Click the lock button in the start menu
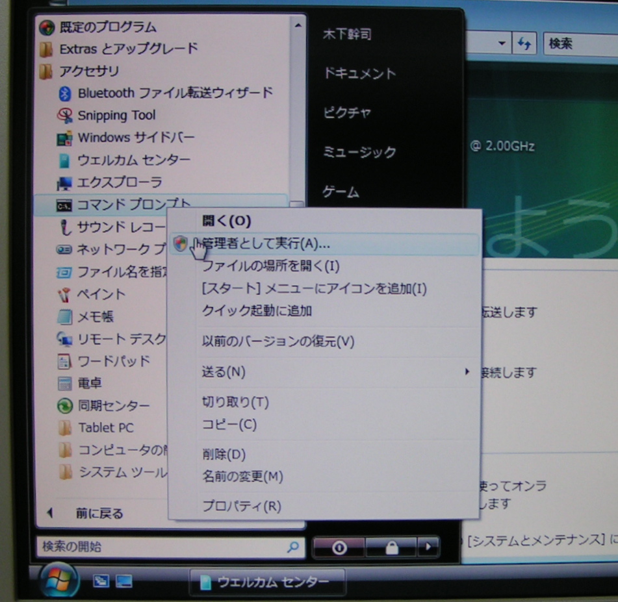The width and height of the screenshot is (618, 602). pyautogui.click(x=391, y=547)
